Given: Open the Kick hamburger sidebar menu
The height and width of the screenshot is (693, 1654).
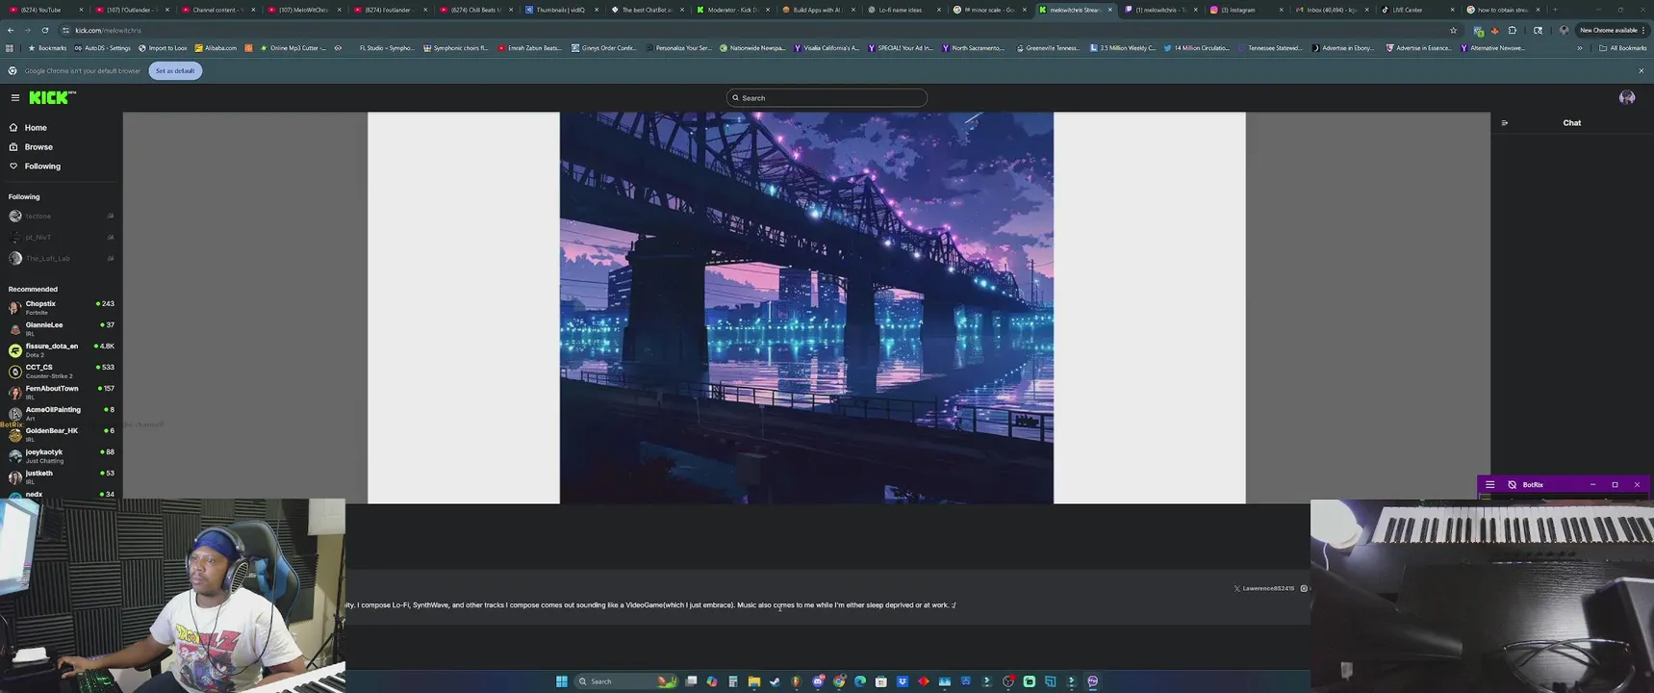Looking at the screenshot, I should pos(15,97).
